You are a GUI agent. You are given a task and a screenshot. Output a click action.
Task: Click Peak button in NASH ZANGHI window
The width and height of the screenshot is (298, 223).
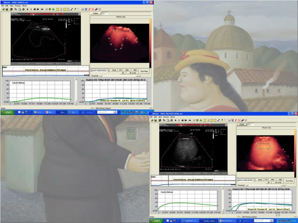pyautogui.click(x=114, y=70)
